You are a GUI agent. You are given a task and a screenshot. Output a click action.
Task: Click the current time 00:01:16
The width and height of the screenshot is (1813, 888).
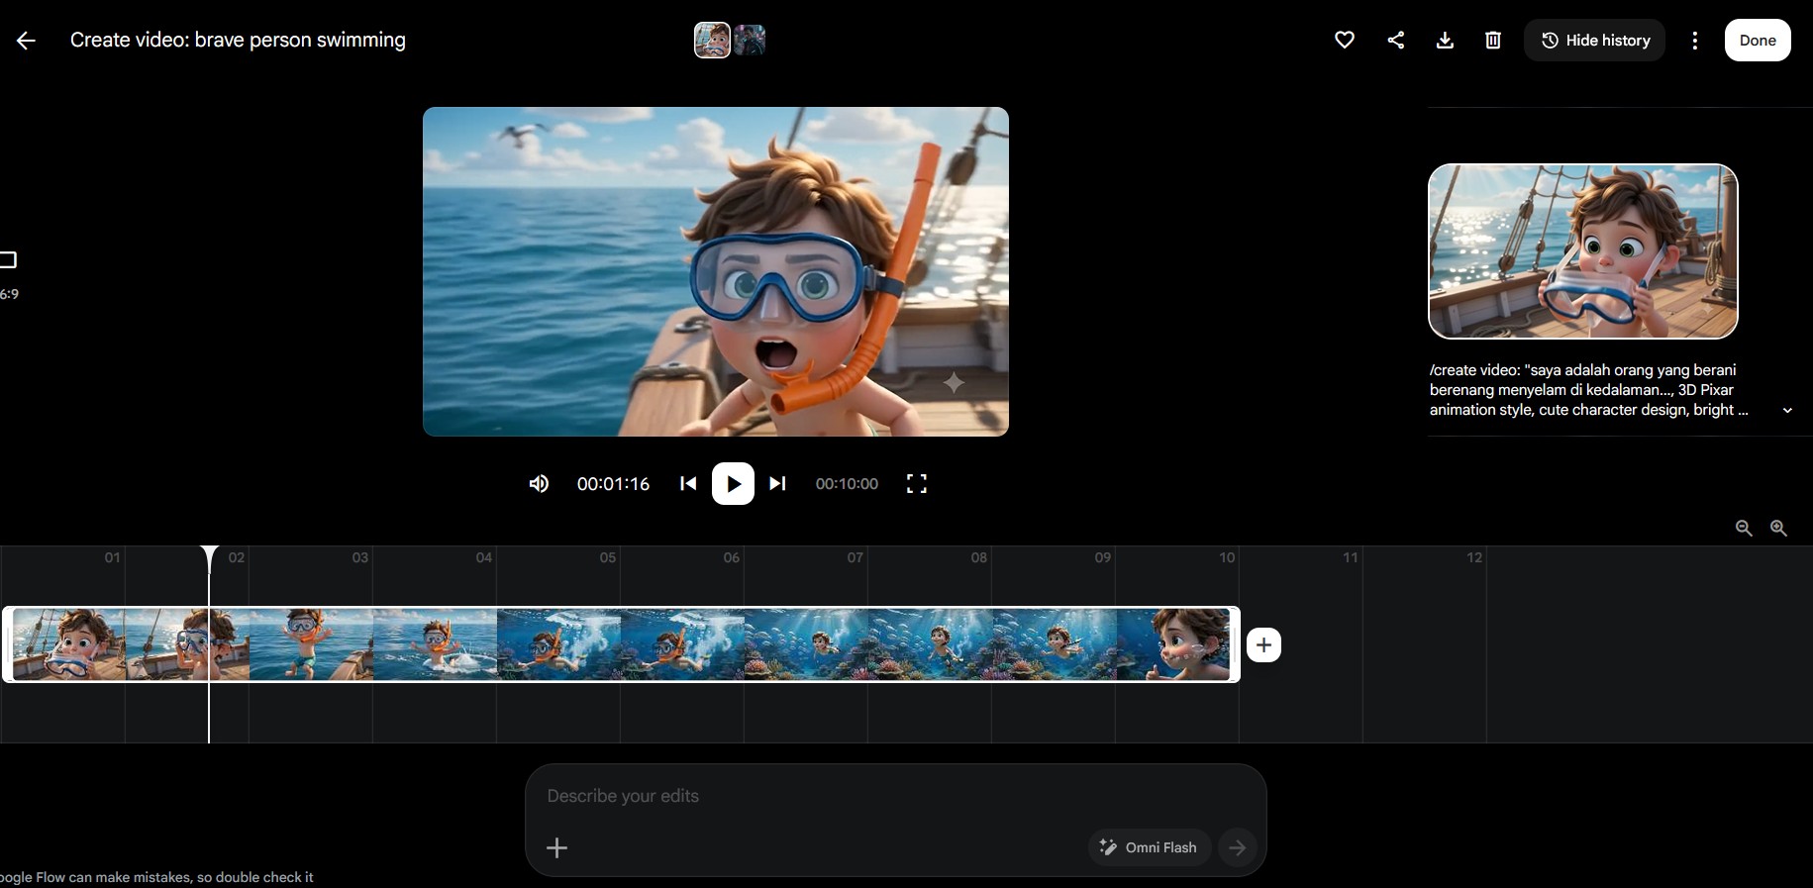click(613, 484)
